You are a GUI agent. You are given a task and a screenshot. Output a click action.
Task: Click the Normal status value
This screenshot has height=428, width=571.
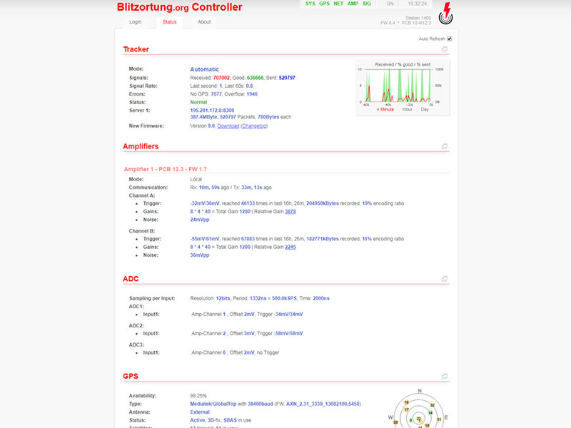198,102
